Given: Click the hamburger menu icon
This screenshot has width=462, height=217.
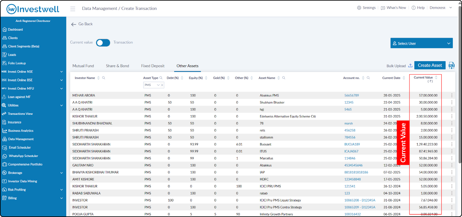Looking at the screenshot, I should [73, 9].
